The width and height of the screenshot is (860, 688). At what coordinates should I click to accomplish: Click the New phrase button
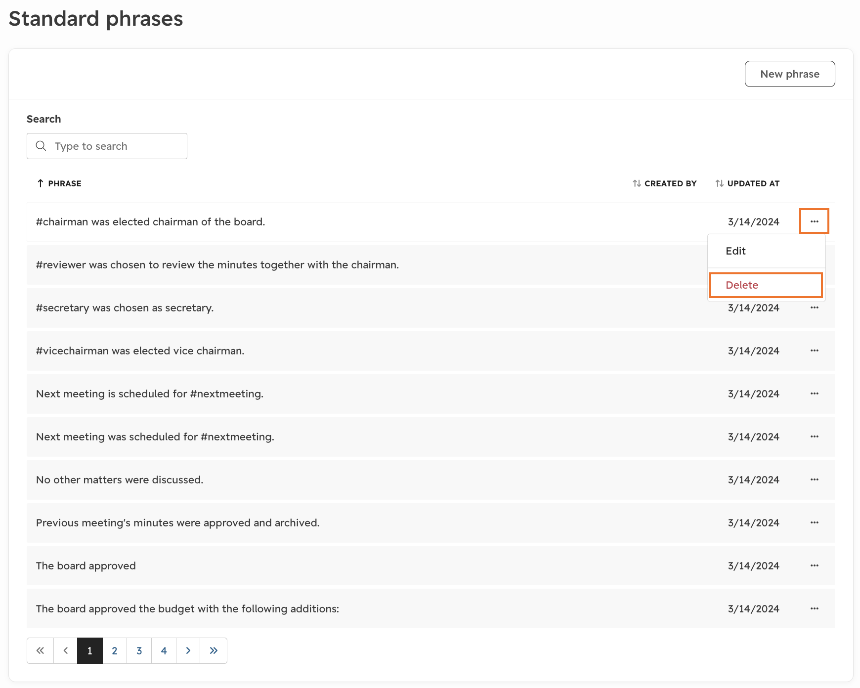[x=790, y=74]
